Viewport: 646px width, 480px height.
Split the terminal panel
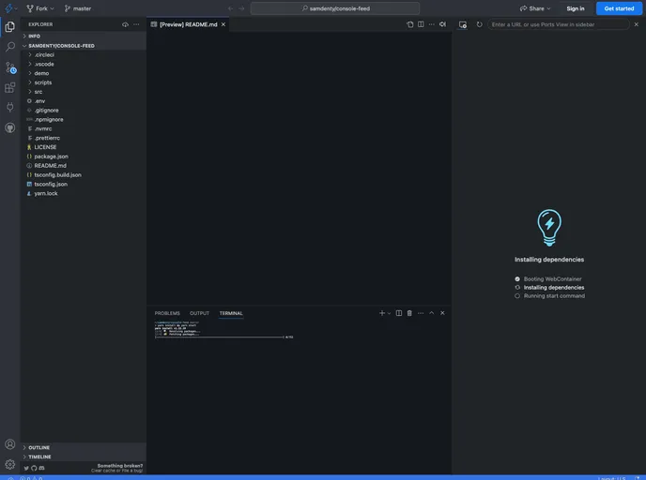pos(399,313)
